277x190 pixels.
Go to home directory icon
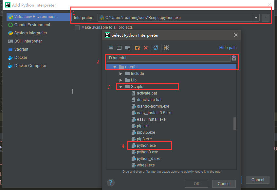click(111, 48)
